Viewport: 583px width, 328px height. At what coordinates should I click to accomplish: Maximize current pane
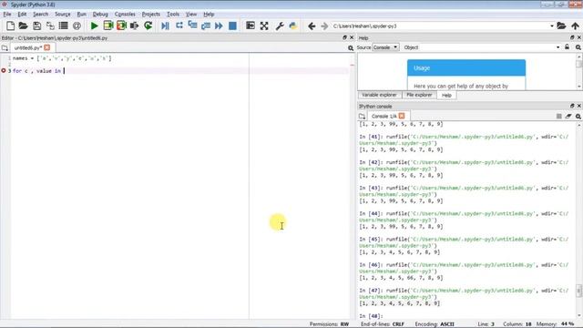click(251, 26)
